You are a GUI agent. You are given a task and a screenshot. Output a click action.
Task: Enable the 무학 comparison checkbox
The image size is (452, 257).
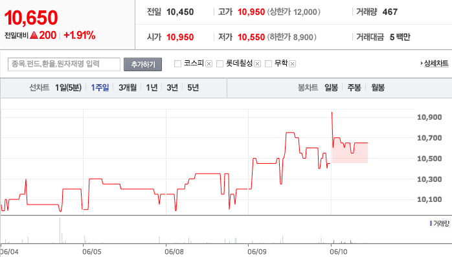268,63
